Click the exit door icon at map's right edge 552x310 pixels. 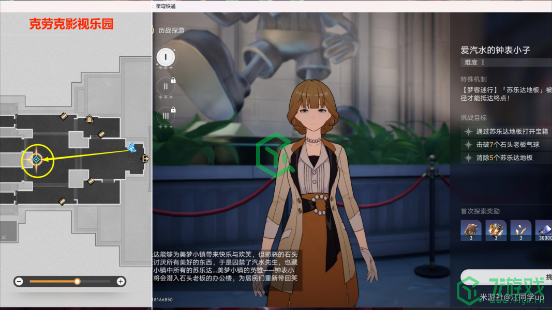click(146, 159)
